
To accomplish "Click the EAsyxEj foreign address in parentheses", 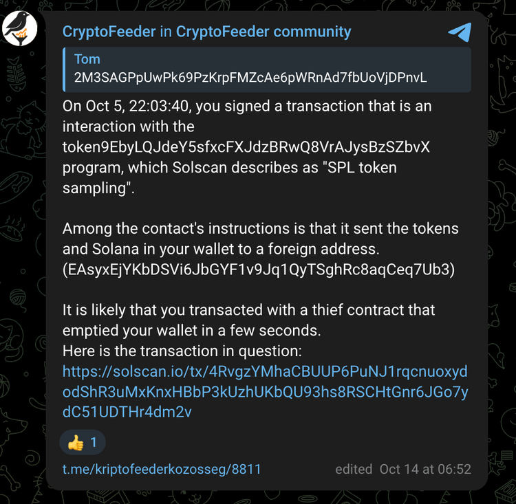I will tap(259, 270).
